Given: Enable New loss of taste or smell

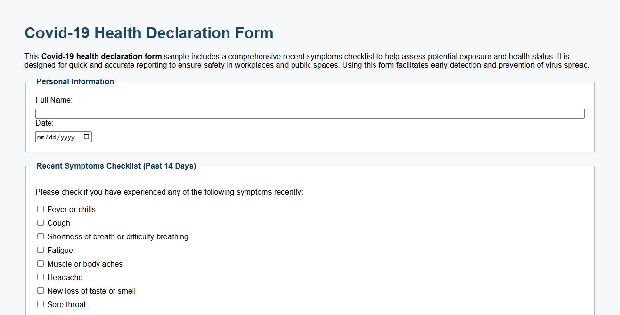Looking at the screenshot, I should point(40,290).
